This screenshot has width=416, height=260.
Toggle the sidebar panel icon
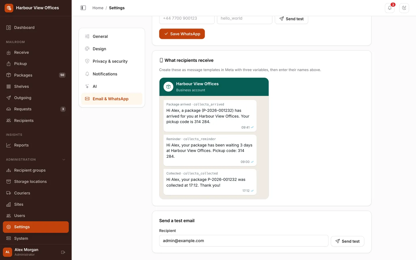83,8
